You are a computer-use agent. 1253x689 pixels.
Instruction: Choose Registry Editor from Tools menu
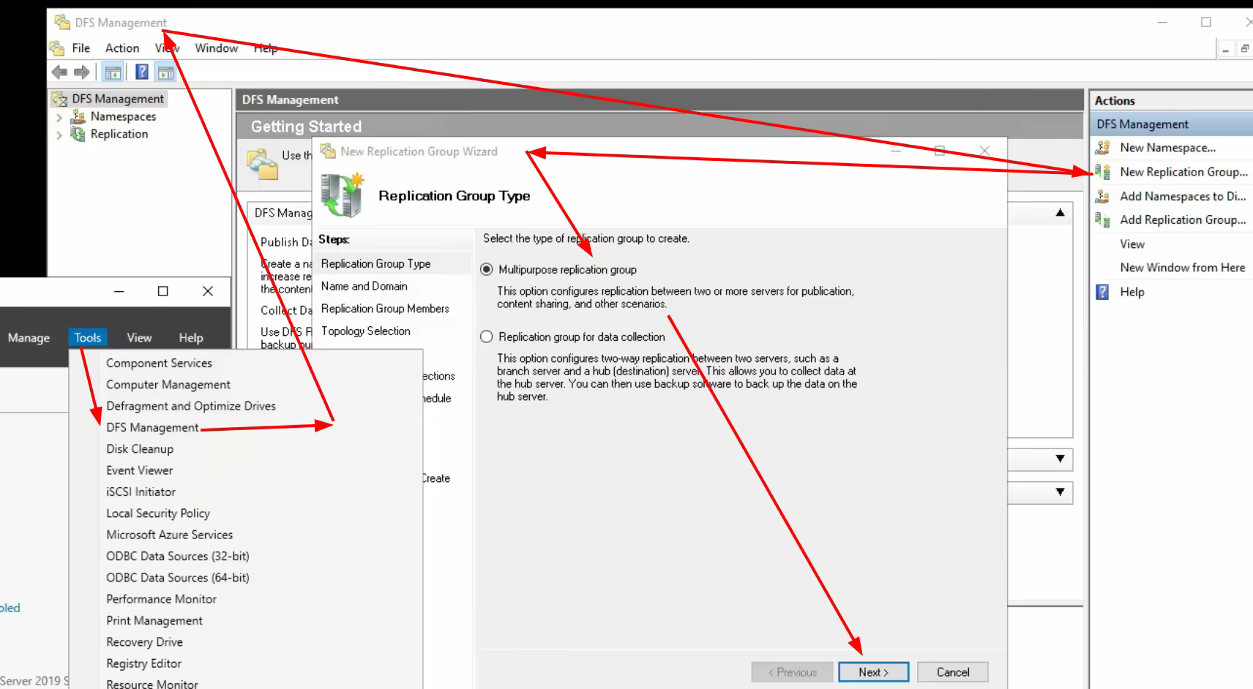[144, 663]
